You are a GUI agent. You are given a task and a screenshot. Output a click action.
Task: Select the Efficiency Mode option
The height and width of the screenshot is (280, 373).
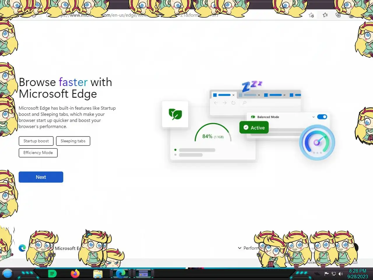coord(38,153)
